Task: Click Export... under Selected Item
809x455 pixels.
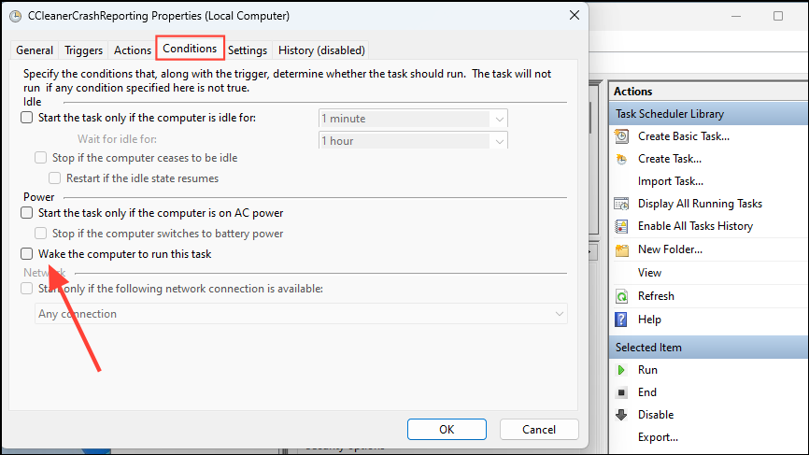Action: point(658,437)
